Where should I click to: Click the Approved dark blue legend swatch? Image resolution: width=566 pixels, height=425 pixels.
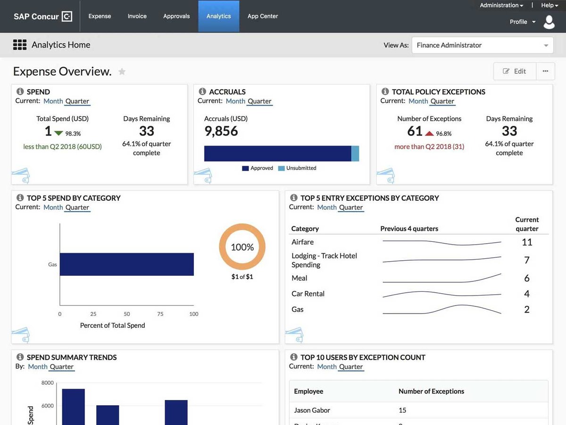[245, 168]
